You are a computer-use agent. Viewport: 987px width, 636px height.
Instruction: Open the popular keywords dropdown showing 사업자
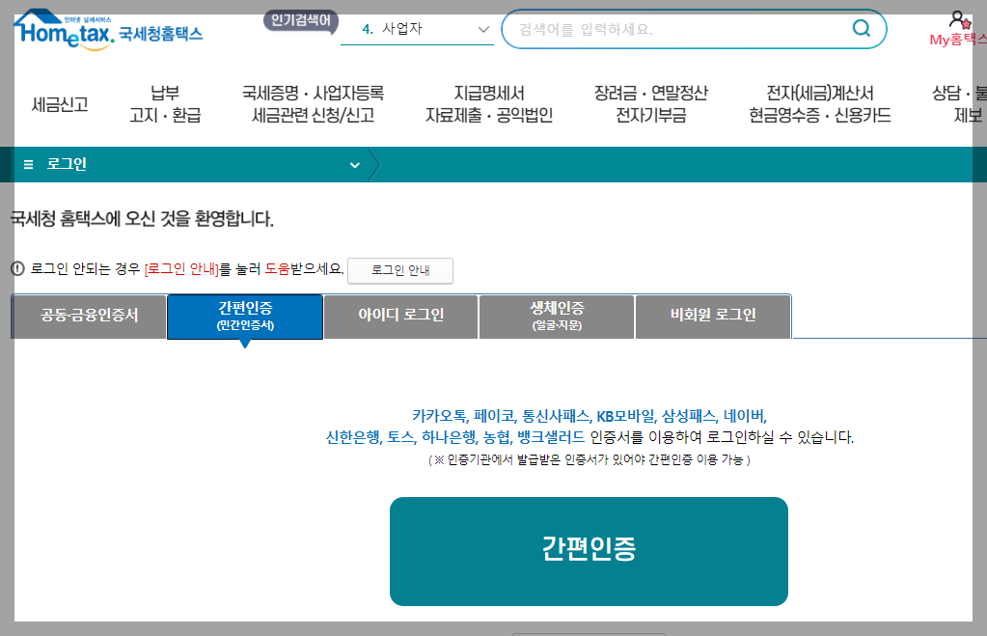(x=416, y=29)
